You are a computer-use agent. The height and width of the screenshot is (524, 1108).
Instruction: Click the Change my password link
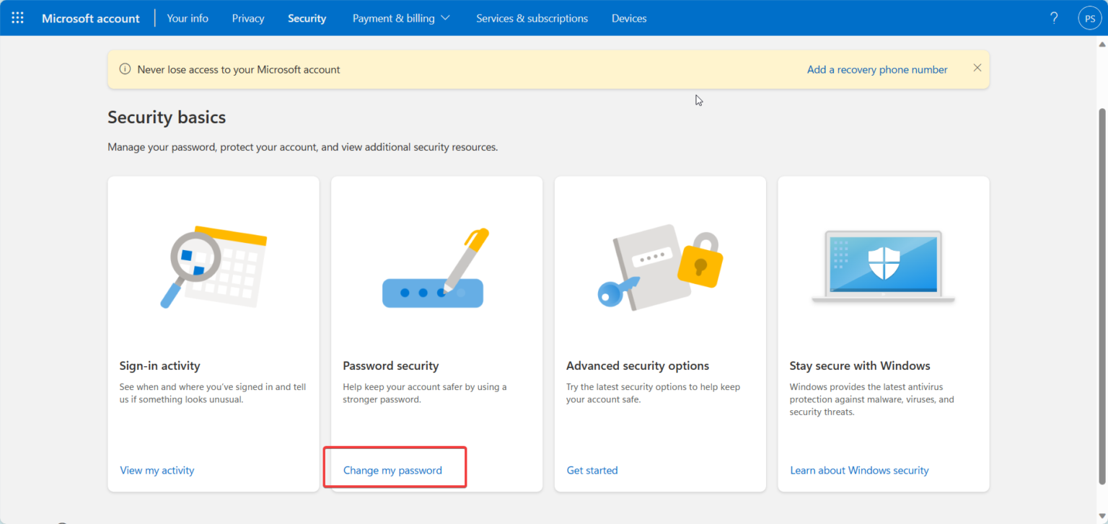[392, 471]
